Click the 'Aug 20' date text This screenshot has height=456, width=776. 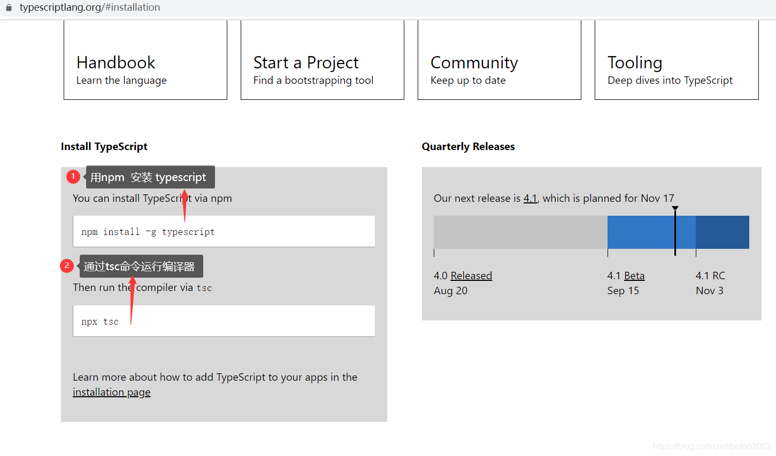[450, 290]
